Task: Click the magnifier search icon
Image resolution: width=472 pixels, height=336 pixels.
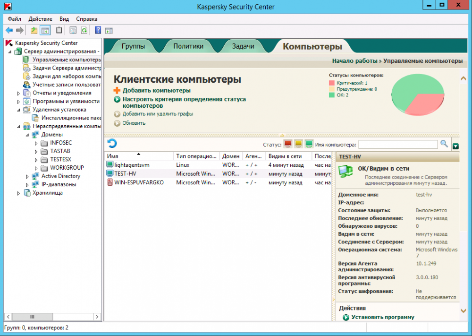Action: click(444, 144)
